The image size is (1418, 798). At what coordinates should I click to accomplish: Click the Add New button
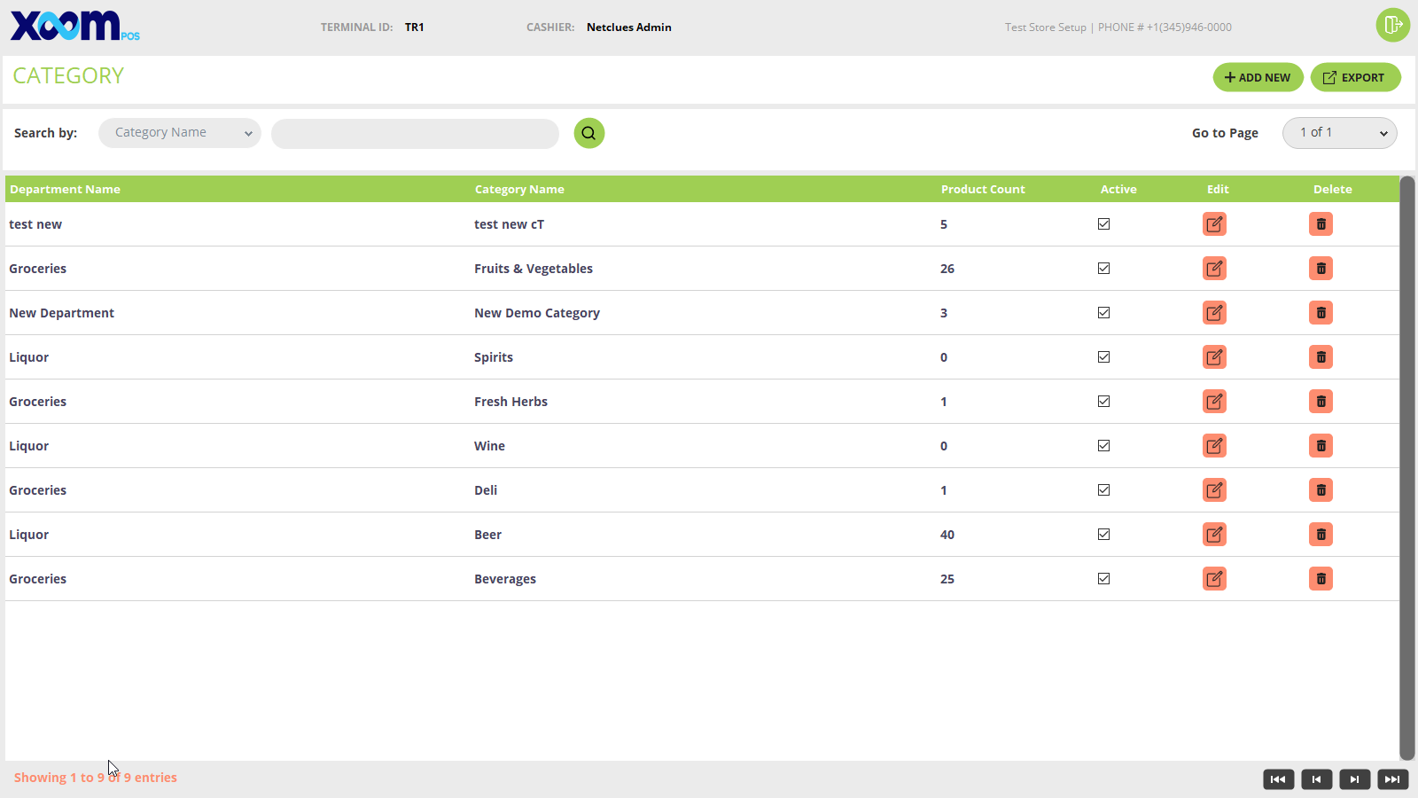coord(1258,77)
